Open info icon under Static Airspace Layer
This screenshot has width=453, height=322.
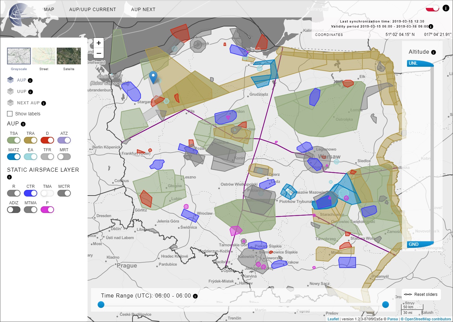coord(9,177)
